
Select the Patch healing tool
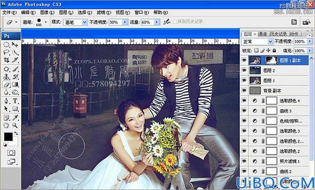pyautogui.click(x=6, y=69)
